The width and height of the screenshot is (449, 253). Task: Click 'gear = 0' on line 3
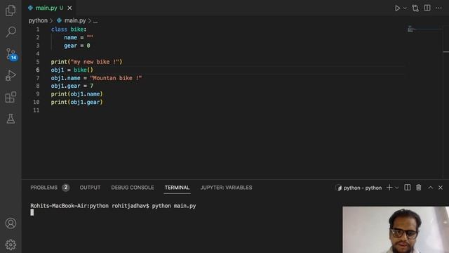(x=77, y=46)
